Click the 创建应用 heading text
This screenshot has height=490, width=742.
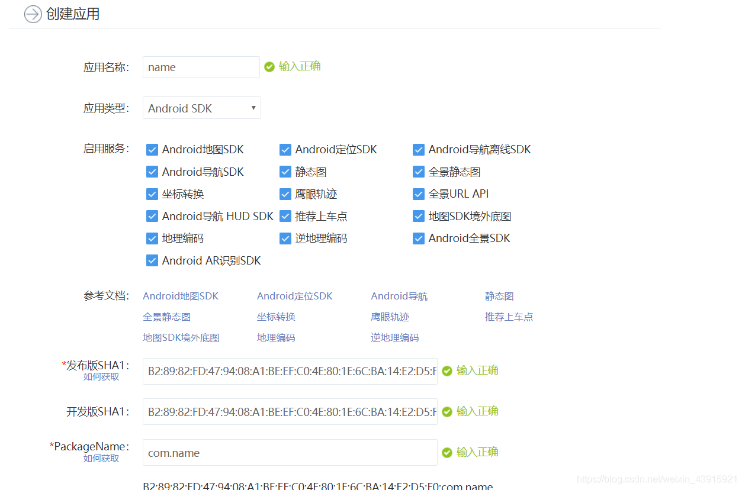click(x=73, y=14)
